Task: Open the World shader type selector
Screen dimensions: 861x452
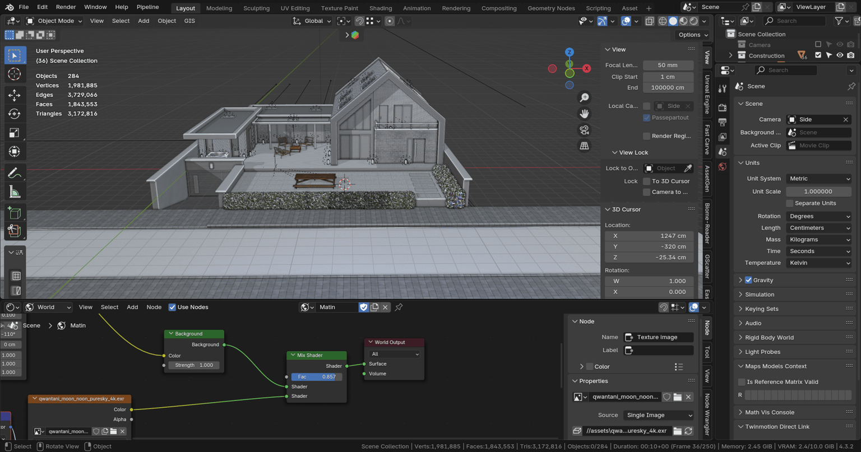Action: 48,307
